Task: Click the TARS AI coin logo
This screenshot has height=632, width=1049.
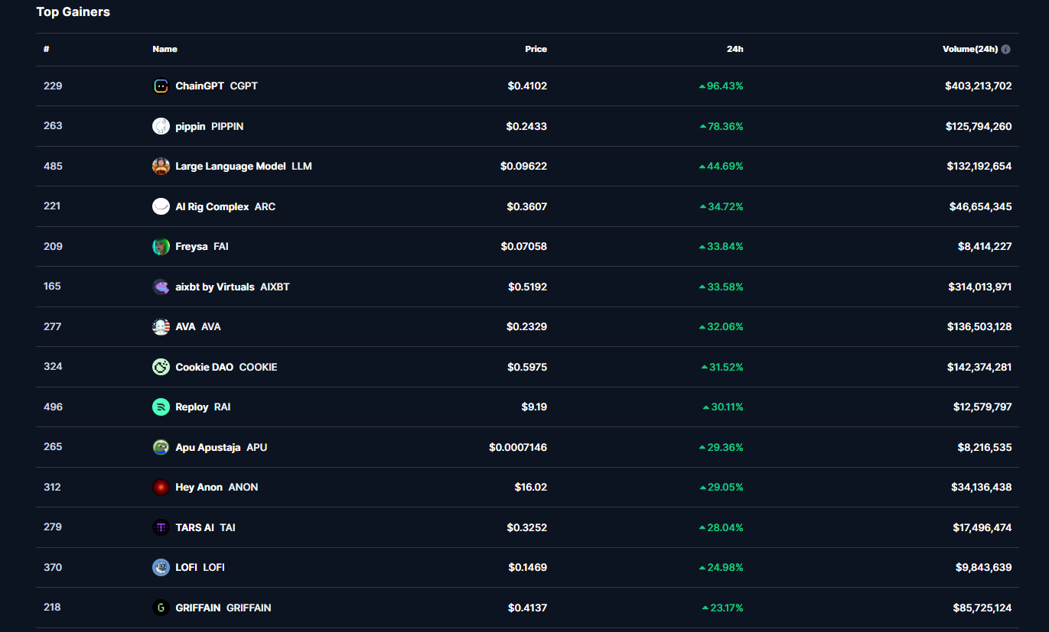Action: [x=161, y=527]
